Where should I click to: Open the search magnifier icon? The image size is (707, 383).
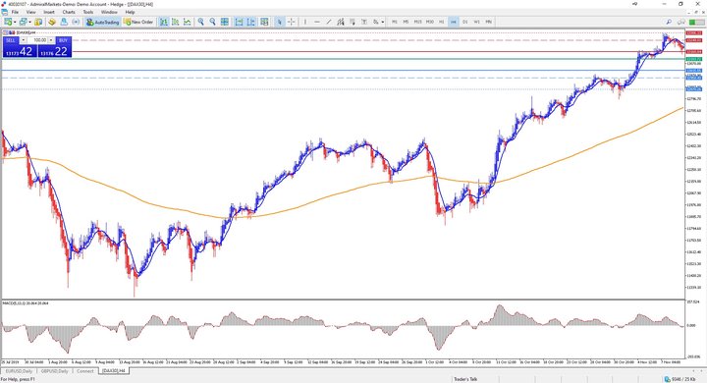[669, 22]
